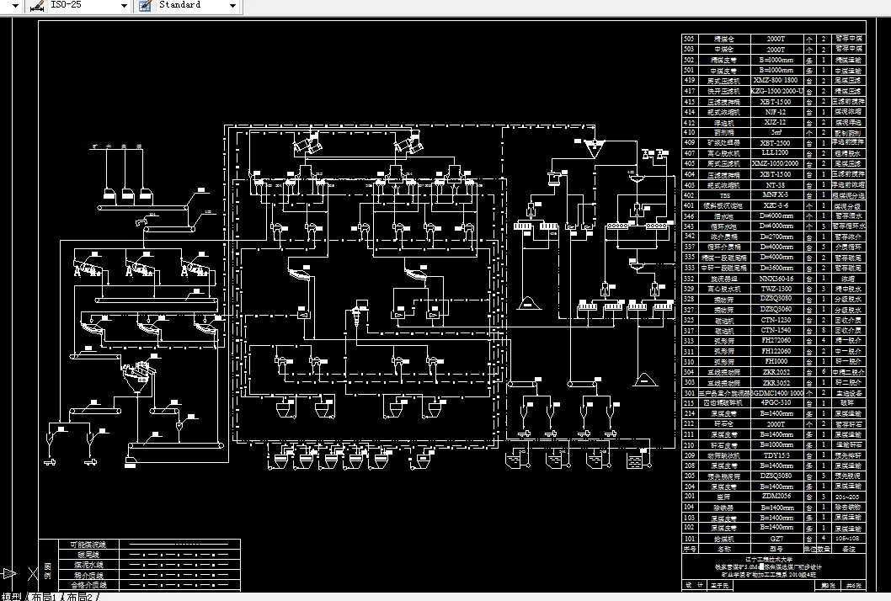Click the XJZ-12 model cell

point(776,122)
